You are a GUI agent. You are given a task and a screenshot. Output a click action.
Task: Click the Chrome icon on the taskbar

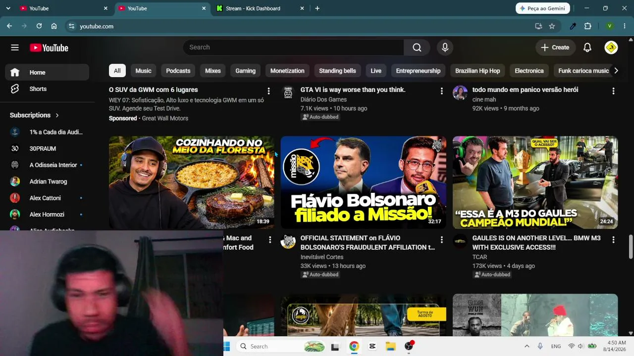coord(354,346)
